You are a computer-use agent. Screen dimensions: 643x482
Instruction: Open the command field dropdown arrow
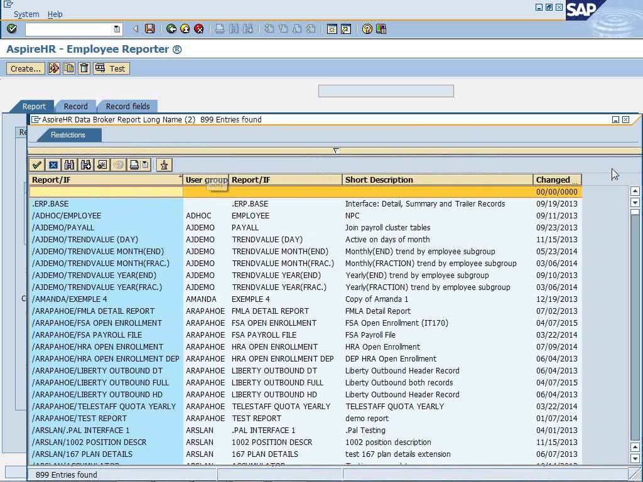point(117,29)
